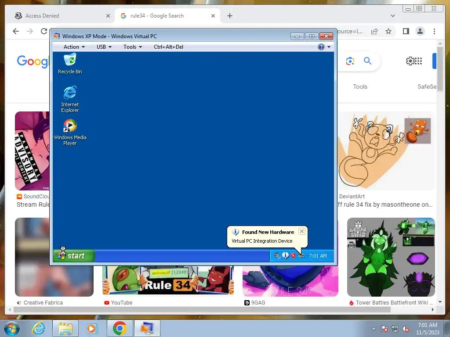Click the Google logo
Image resolution: width=450 pixels, height=337 pixels.
(x=33, y=61)
